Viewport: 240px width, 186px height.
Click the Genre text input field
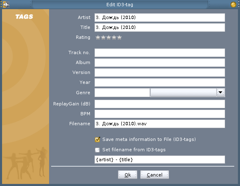[x=122, y=93]
